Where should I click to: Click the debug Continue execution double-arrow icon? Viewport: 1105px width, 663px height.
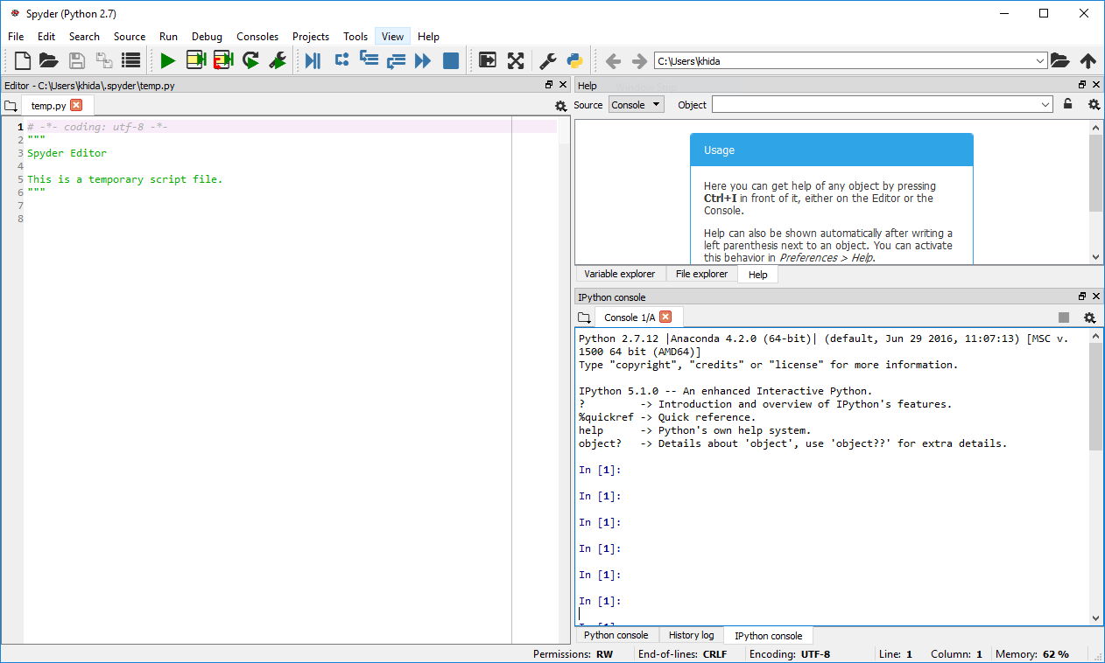click(x=423, y=60)
